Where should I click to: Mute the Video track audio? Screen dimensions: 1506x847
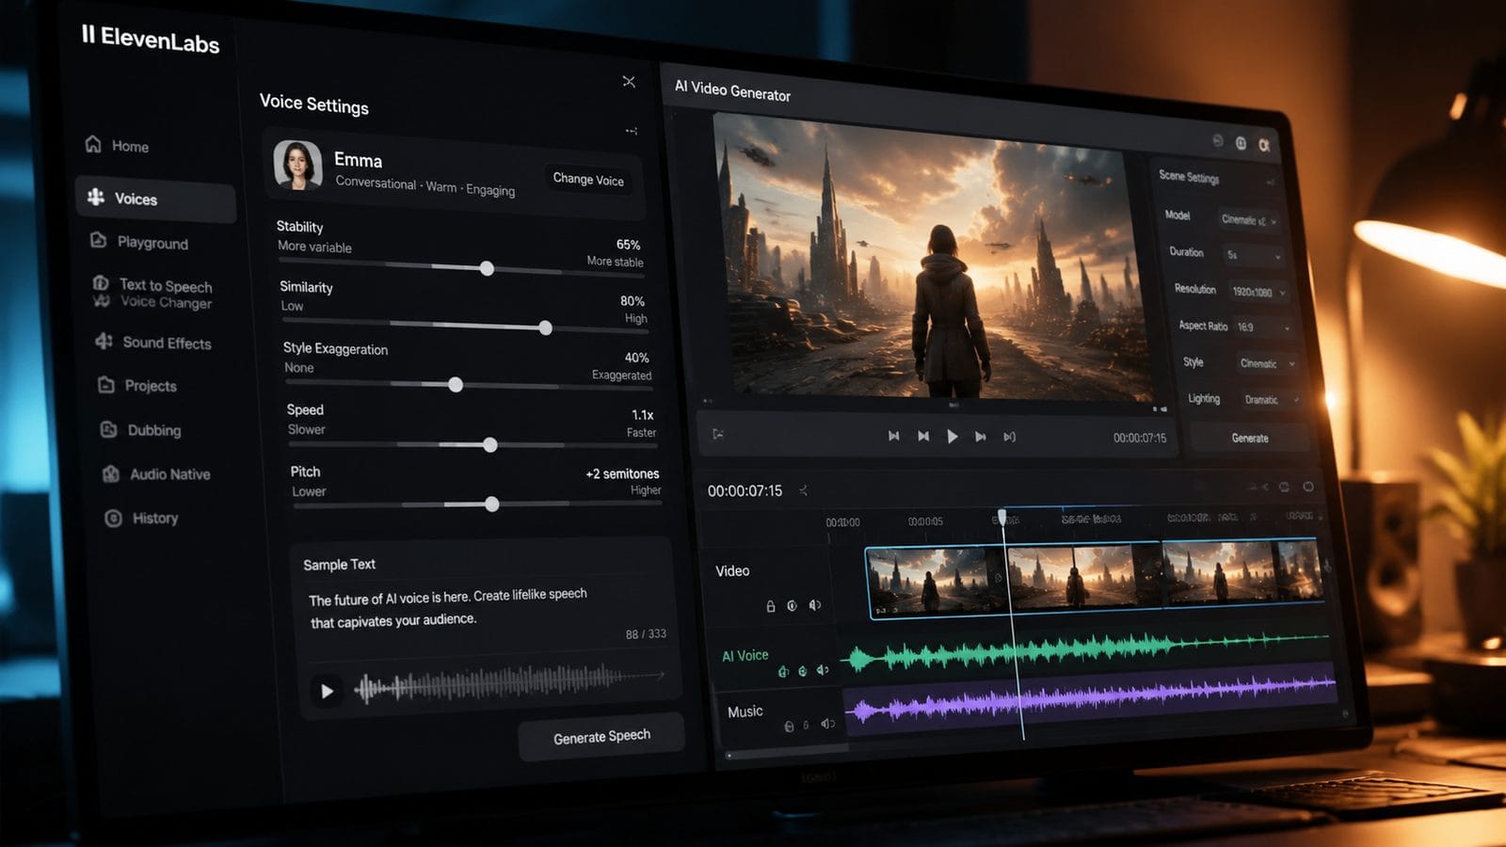click(814, 605)
